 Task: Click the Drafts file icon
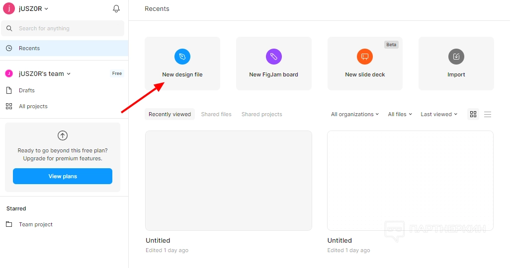pos(9,90)
